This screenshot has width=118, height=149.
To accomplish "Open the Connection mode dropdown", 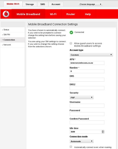I will pyautogui.click(x=81, y=141).
